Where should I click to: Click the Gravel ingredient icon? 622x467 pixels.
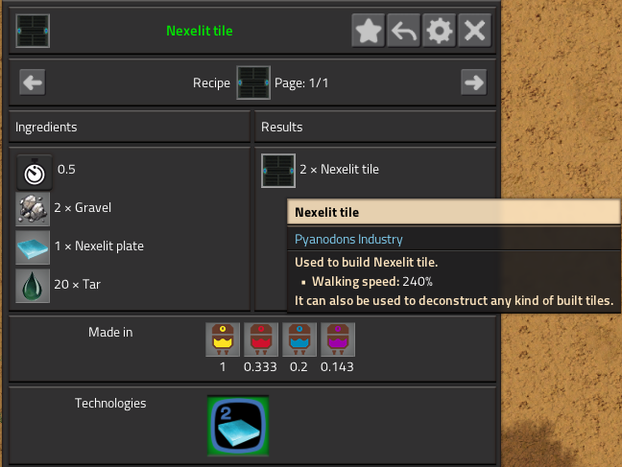[33, 209]
